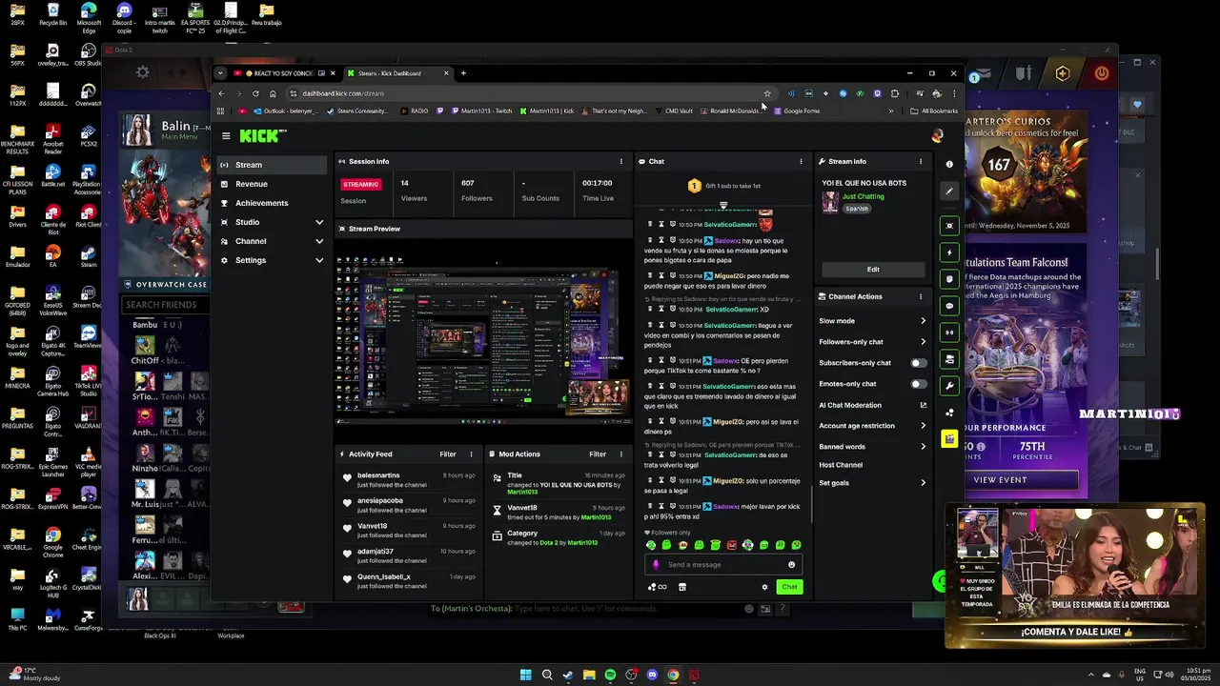Open Activity Feed three-dot menu
This screenshot has height=686, width=1220.
tap(471, 454)
